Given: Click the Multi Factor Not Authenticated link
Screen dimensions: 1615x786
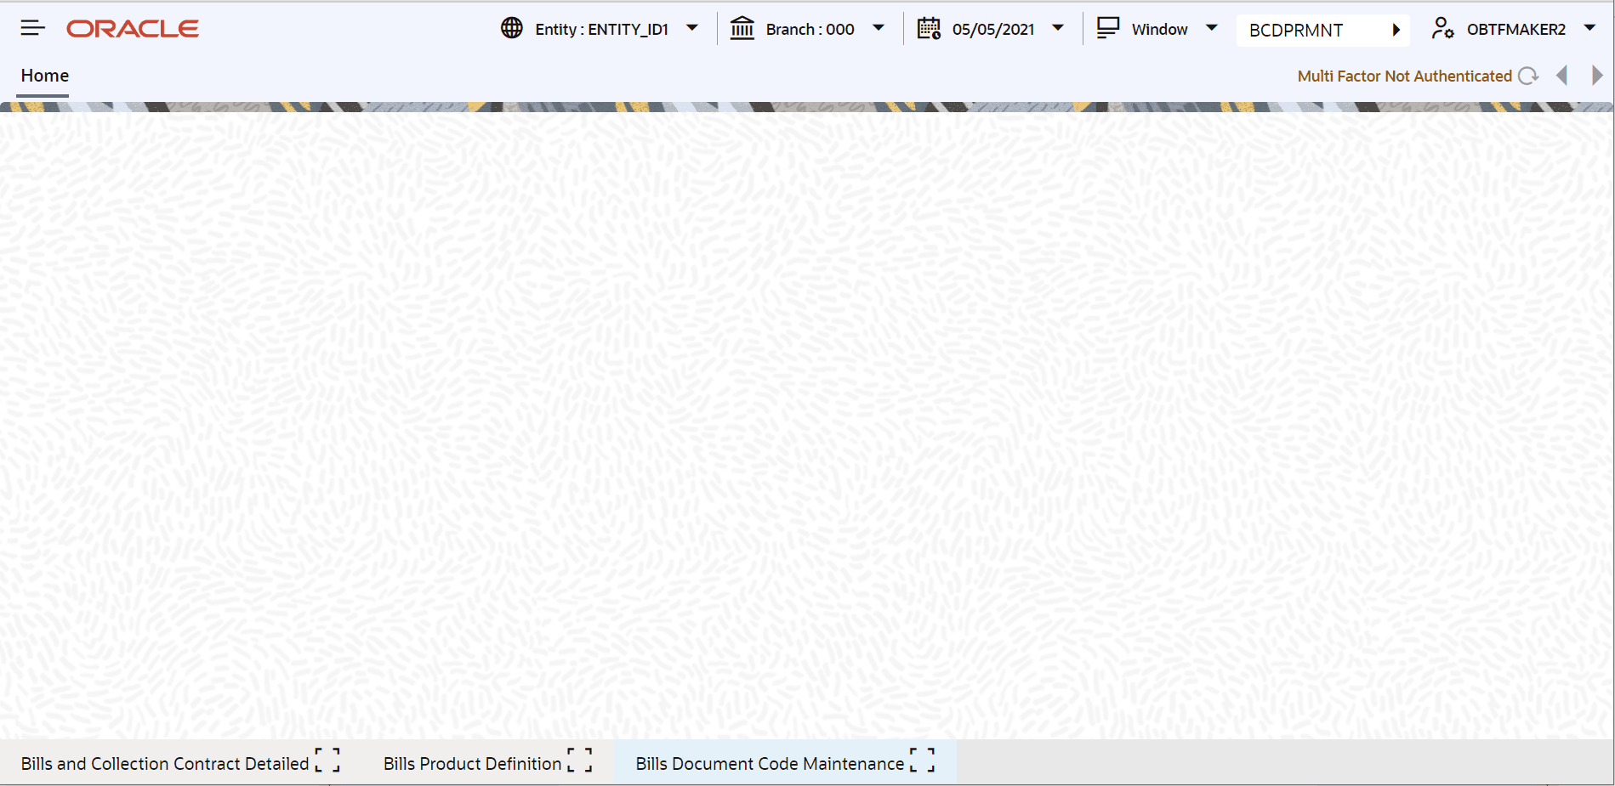Looking at the screenshot, I should pyautogui.click(x=1403, y=76).
